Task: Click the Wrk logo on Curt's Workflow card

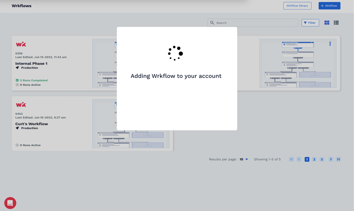Action: pos(21,105)
